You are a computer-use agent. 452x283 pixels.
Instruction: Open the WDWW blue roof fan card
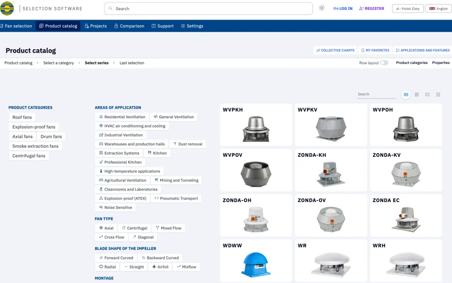pyautogui.click(x=256, y=260)
